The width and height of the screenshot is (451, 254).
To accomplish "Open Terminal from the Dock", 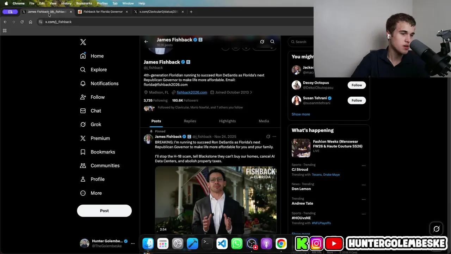I will point(207,243).
